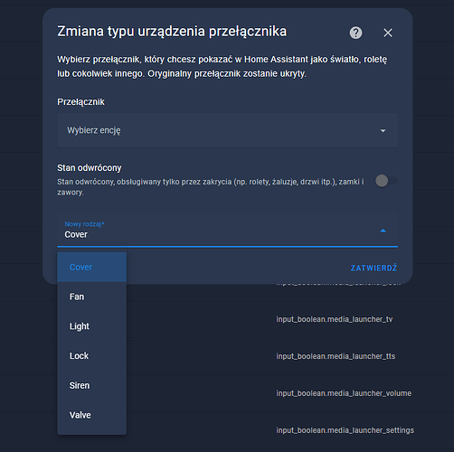Click the Stan odwrócony label text
This screenshot has height=452, width=454.
click(x=90, y=168)
